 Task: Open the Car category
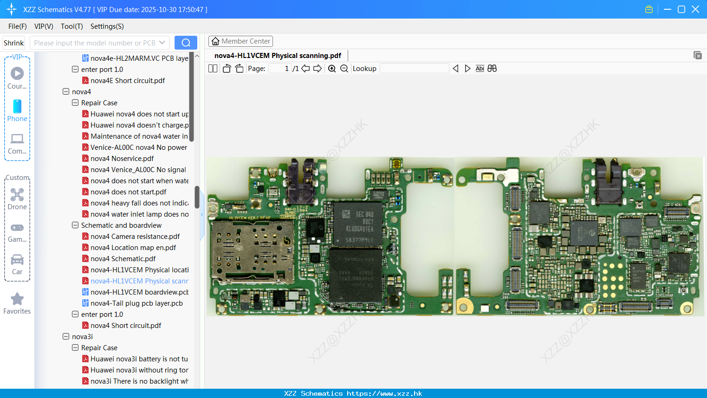click(x=17, y=264)
